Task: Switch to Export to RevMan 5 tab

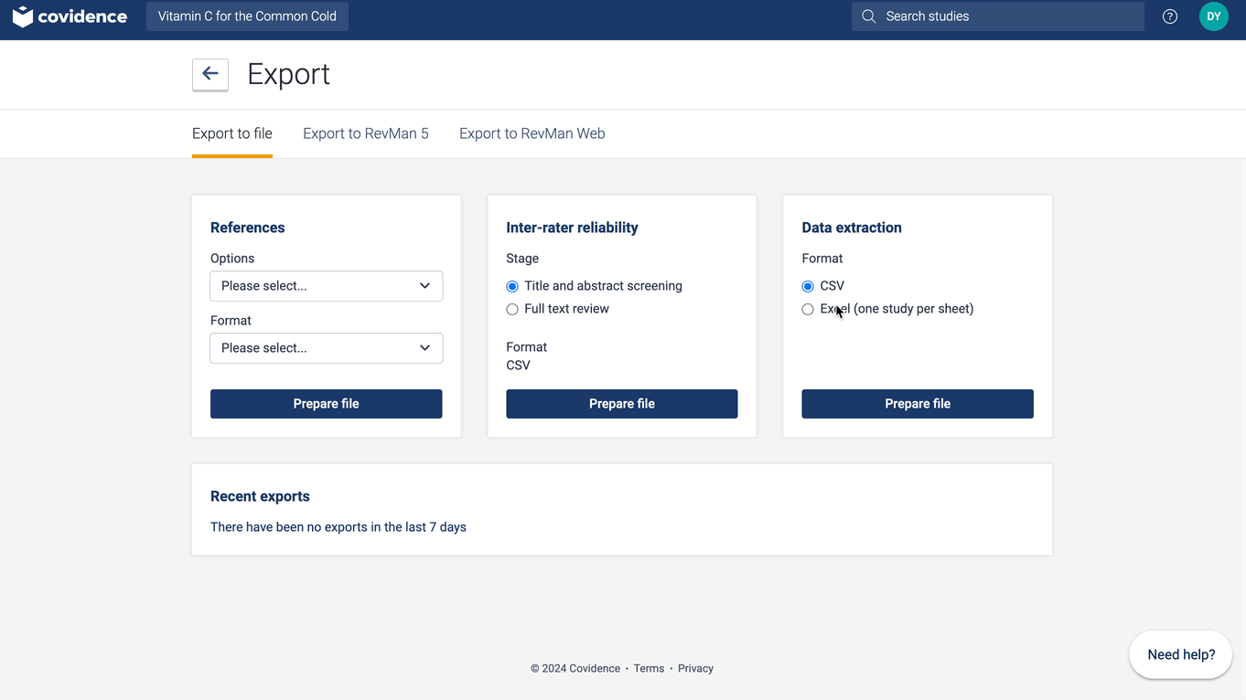Action: (x=365, y=133)
